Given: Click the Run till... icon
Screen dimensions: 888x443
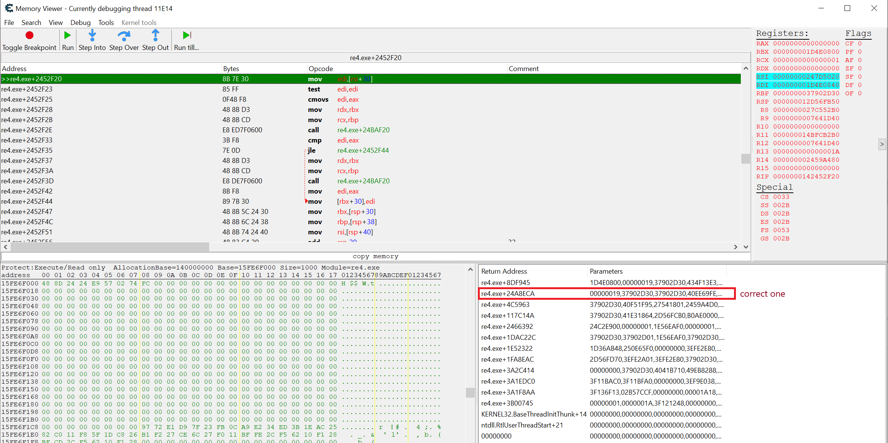Looking at the screenshot, I should coord(187,36).
